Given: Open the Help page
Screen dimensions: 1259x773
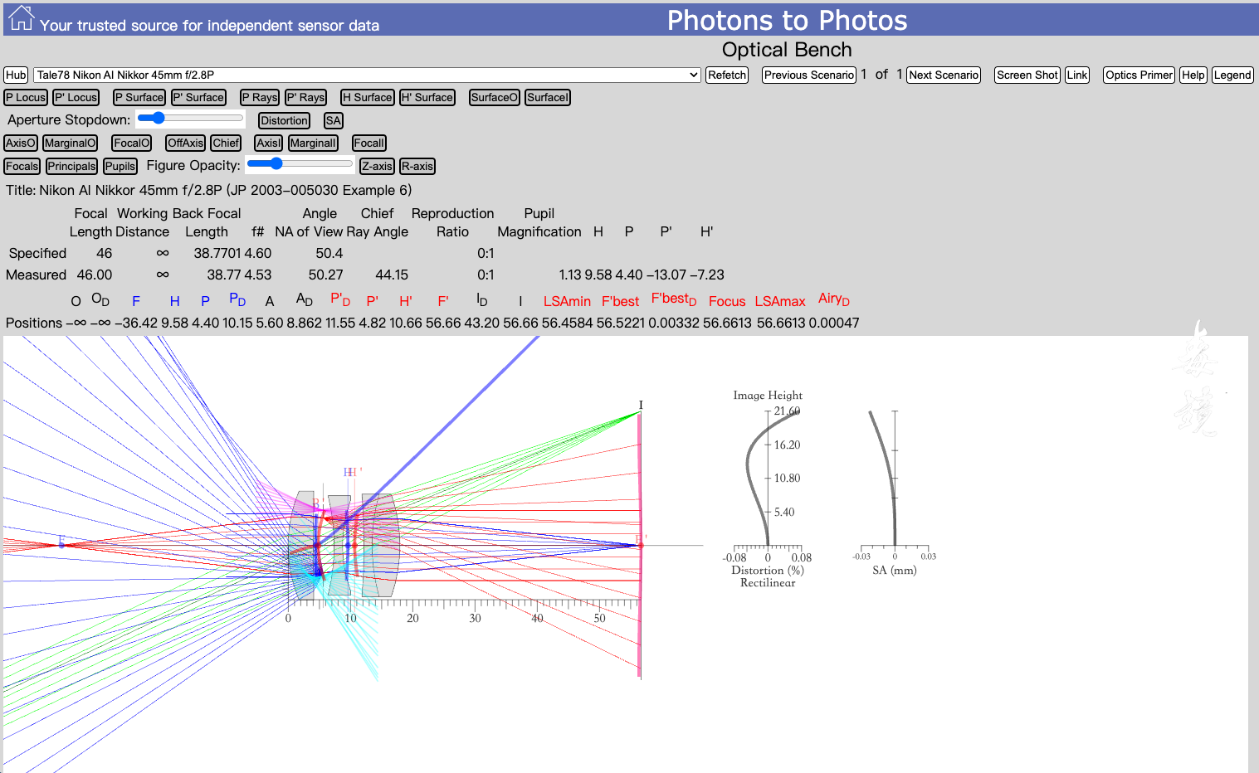Looking at the screenshot, I should click(x=1193, y=75).
